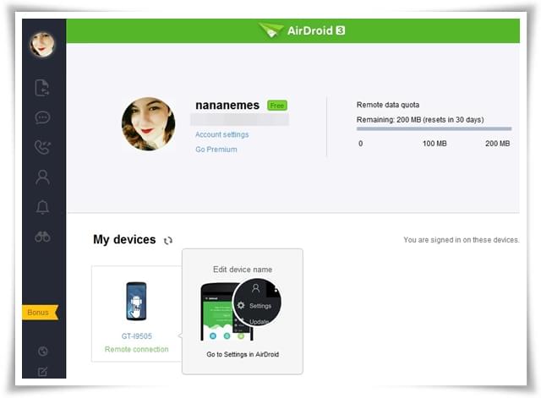Open Account settings link
The width and height of the screenshot is (541, 398).
(x=221, y=134)
